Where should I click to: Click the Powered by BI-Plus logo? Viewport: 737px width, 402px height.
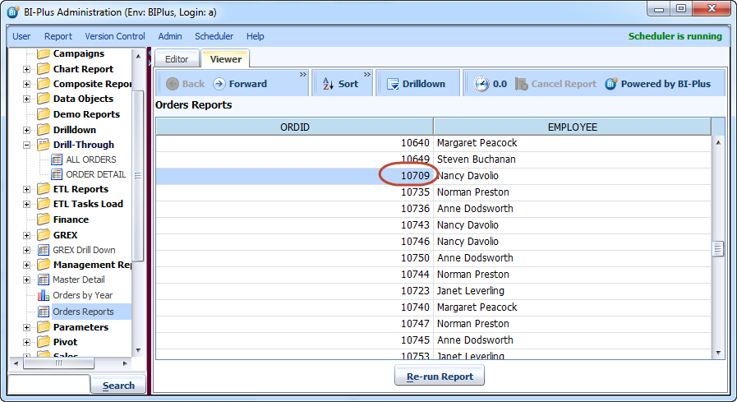(x=611, y=84)
